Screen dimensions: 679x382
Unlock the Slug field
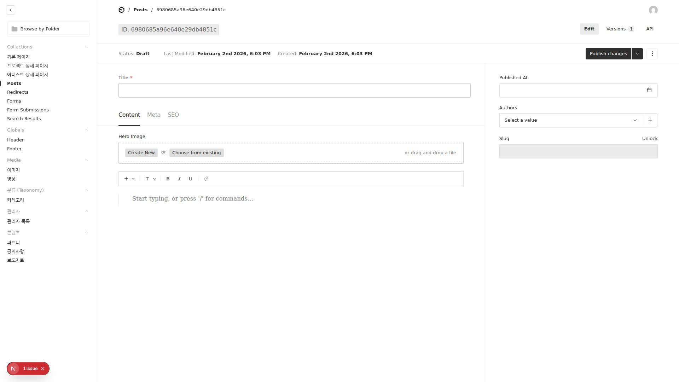[650, 139]
